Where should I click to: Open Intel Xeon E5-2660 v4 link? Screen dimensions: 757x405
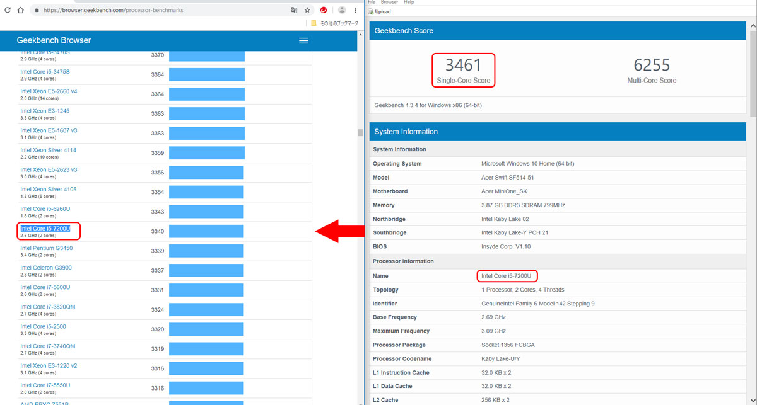coord(49,91)
